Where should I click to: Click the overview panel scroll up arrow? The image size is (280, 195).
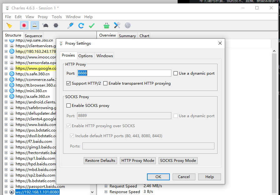[274, 51]
